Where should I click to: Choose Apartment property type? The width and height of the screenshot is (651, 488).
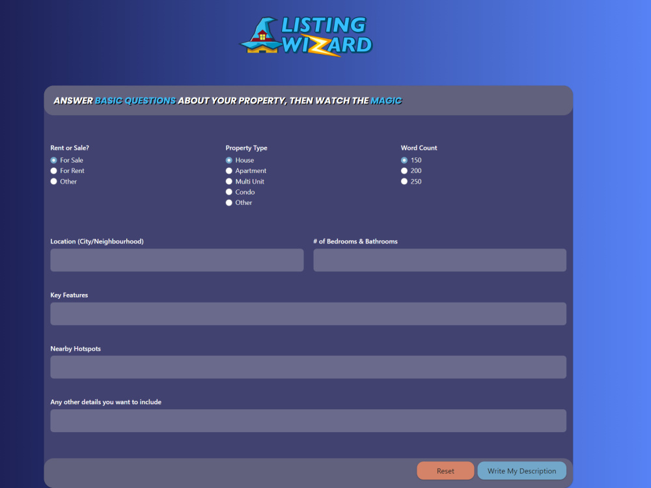229,170
